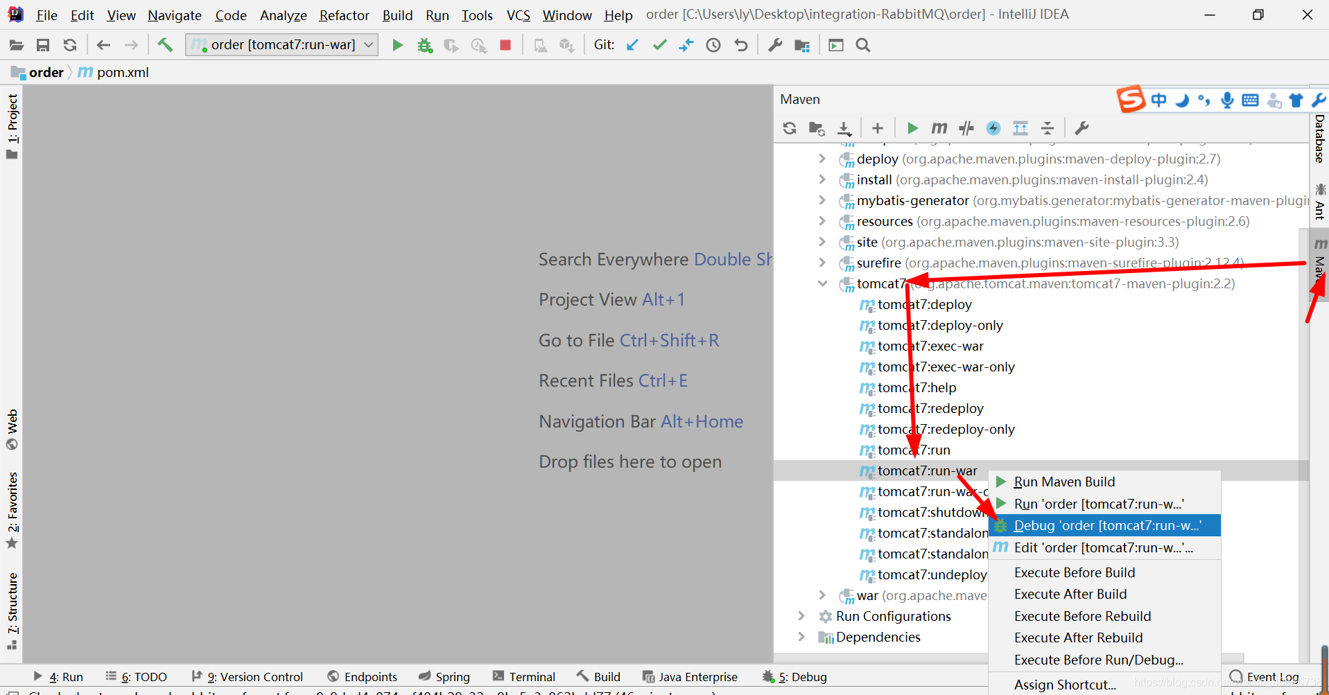Expand the resources plugin node
The height and width of the screenshot is (695, 1329).
(822, 221)
